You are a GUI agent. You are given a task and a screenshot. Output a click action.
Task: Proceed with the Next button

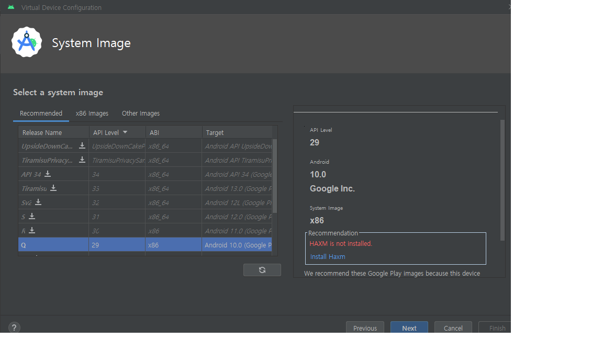coord(409,328)
